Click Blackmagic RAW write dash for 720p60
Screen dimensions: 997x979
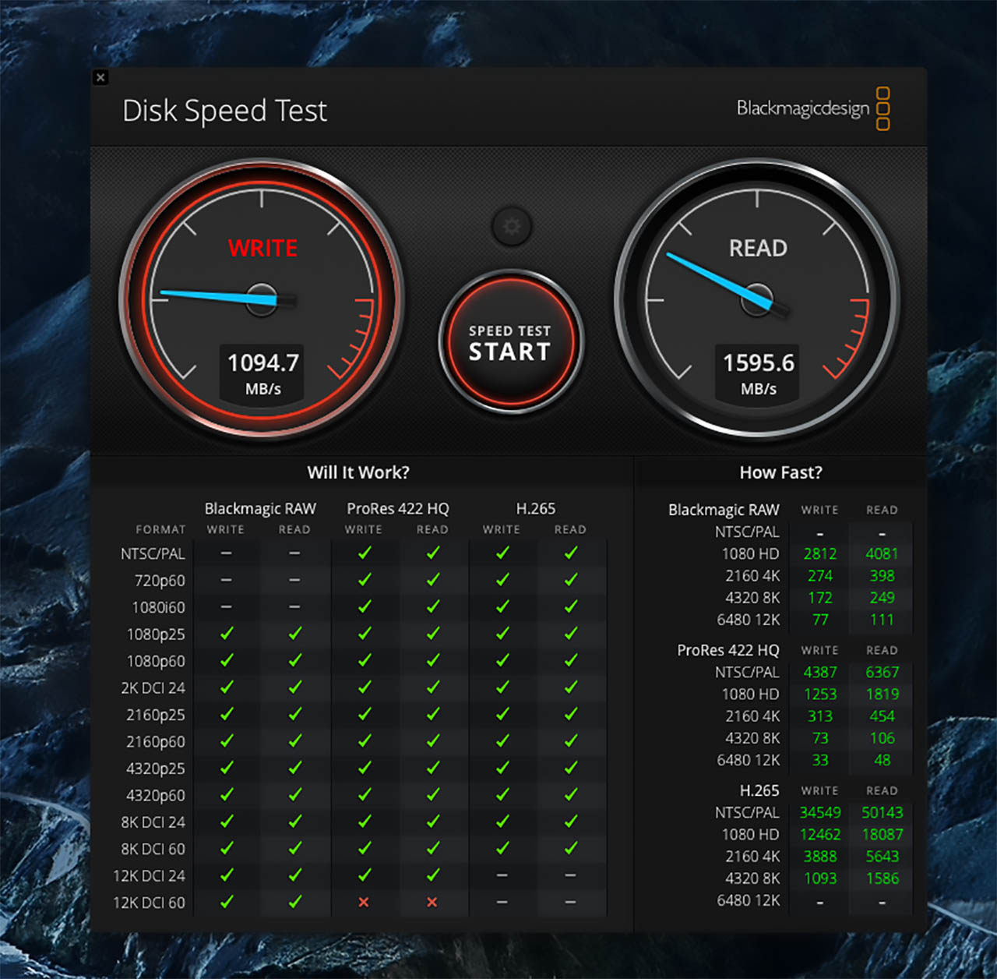pos(226,580)
